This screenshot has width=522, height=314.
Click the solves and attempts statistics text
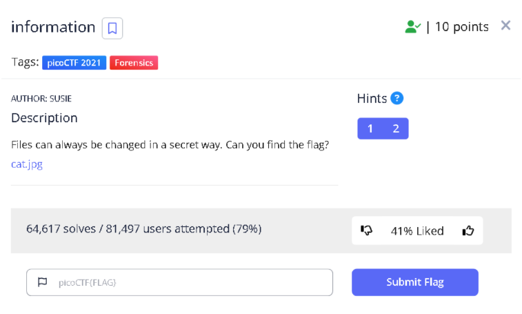pyautogui.click(x=143, y=228)
